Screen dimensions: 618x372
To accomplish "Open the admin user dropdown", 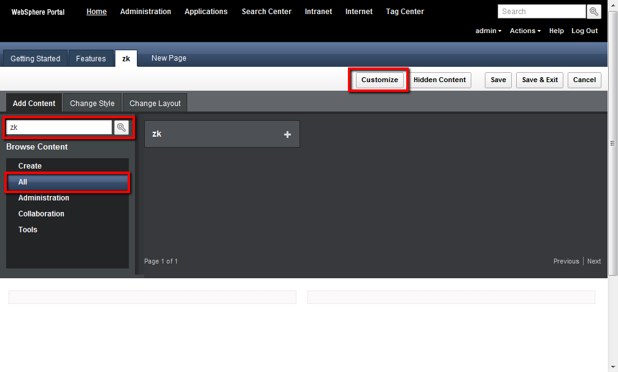I will pyautogui.click(x=489, y=31).
